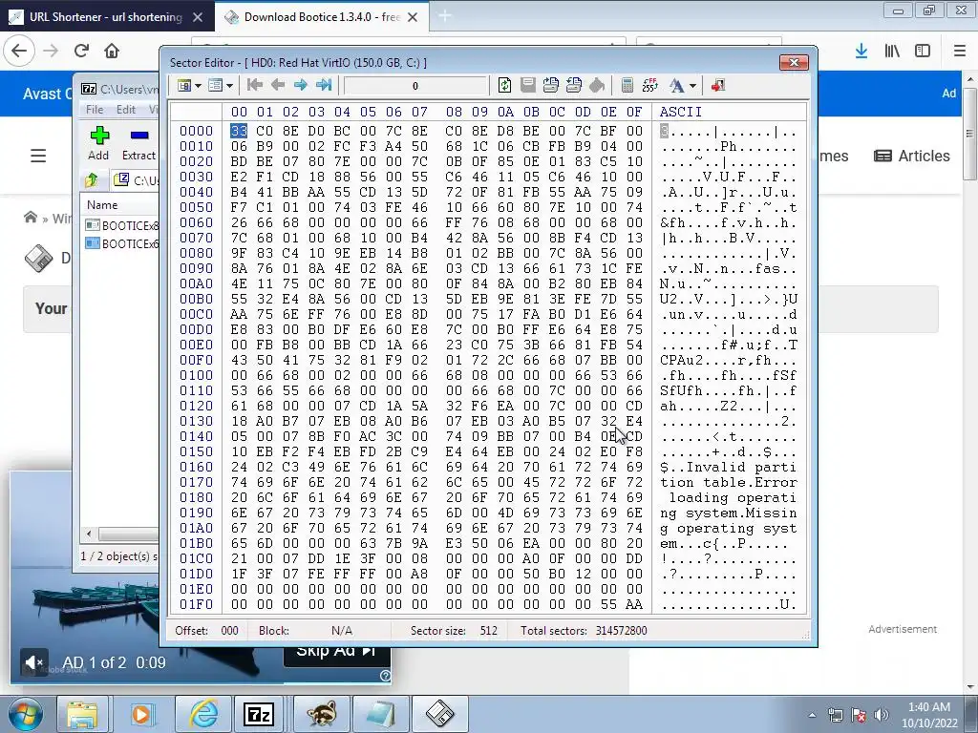The width and height of the screenshot is (978, 733).
Task: Select BOOTICEx6 file in 7-Zip list
Action: click(x=122, y=243)
